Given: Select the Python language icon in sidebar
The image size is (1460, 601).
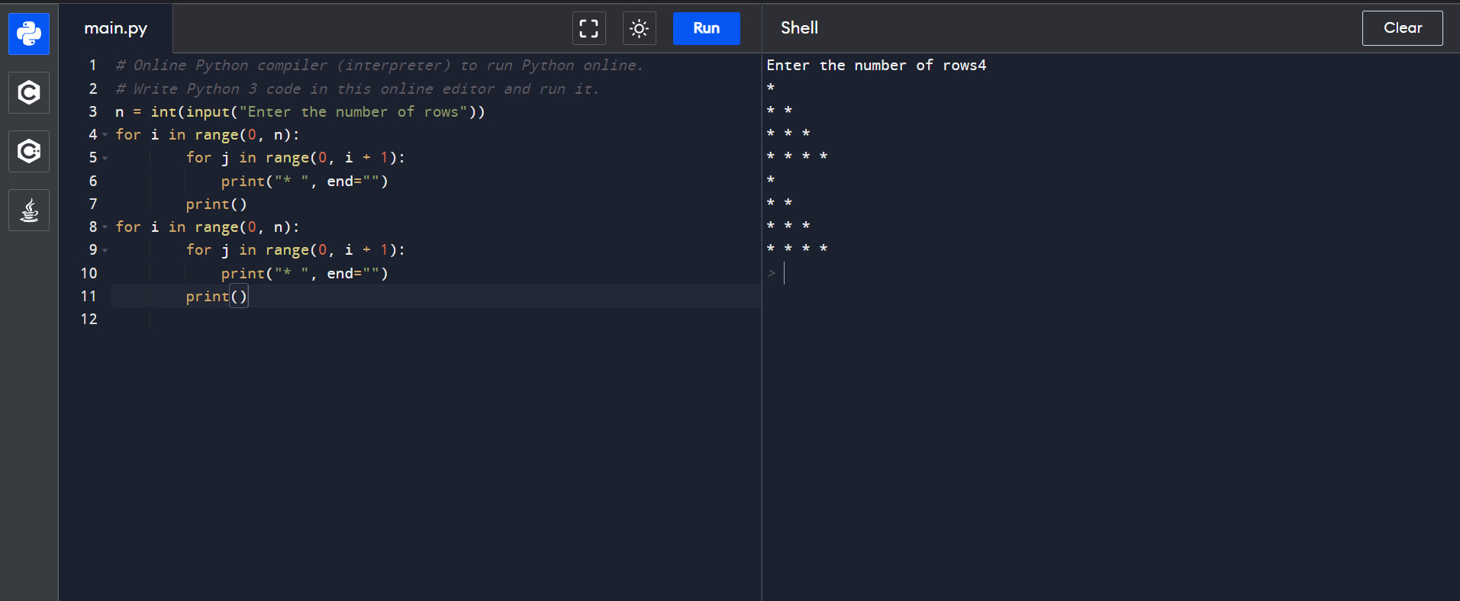Looking at the screenshot, I should 29,34.
